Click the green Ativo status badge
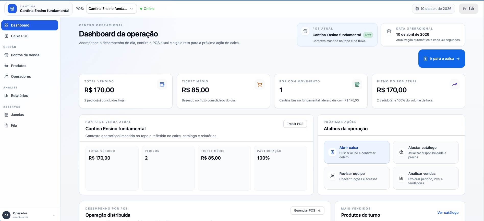The height and width of the screenshot is (221, 484). (368, 35)
